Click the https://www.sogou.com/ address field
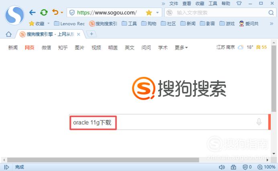This screenshot has width=278, height=171. [107, 13]
